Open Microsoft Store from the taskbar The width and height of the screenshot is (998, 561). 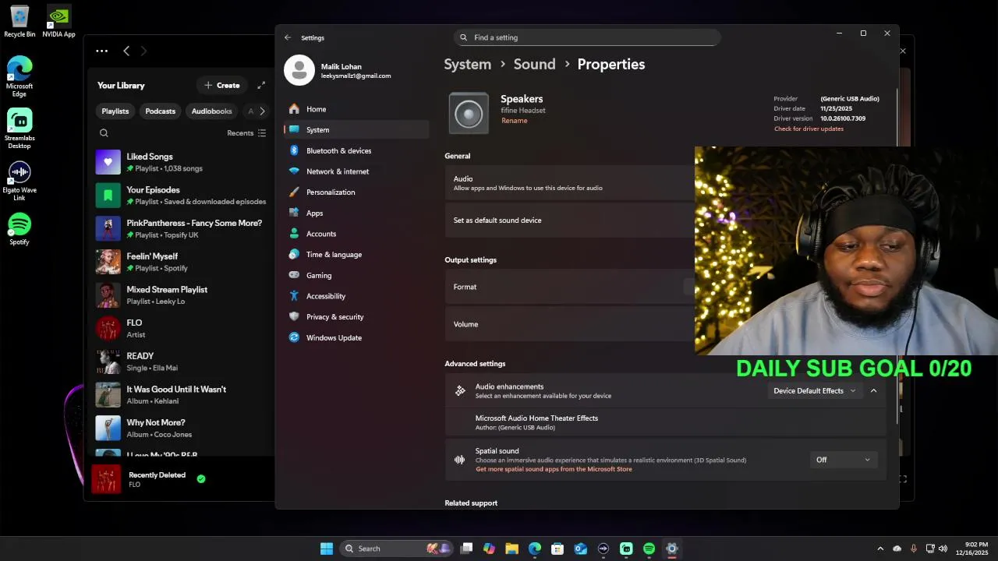point(557,549)
